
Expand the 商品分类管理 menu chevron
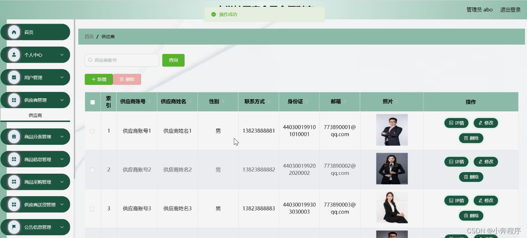tap(62, 137)
